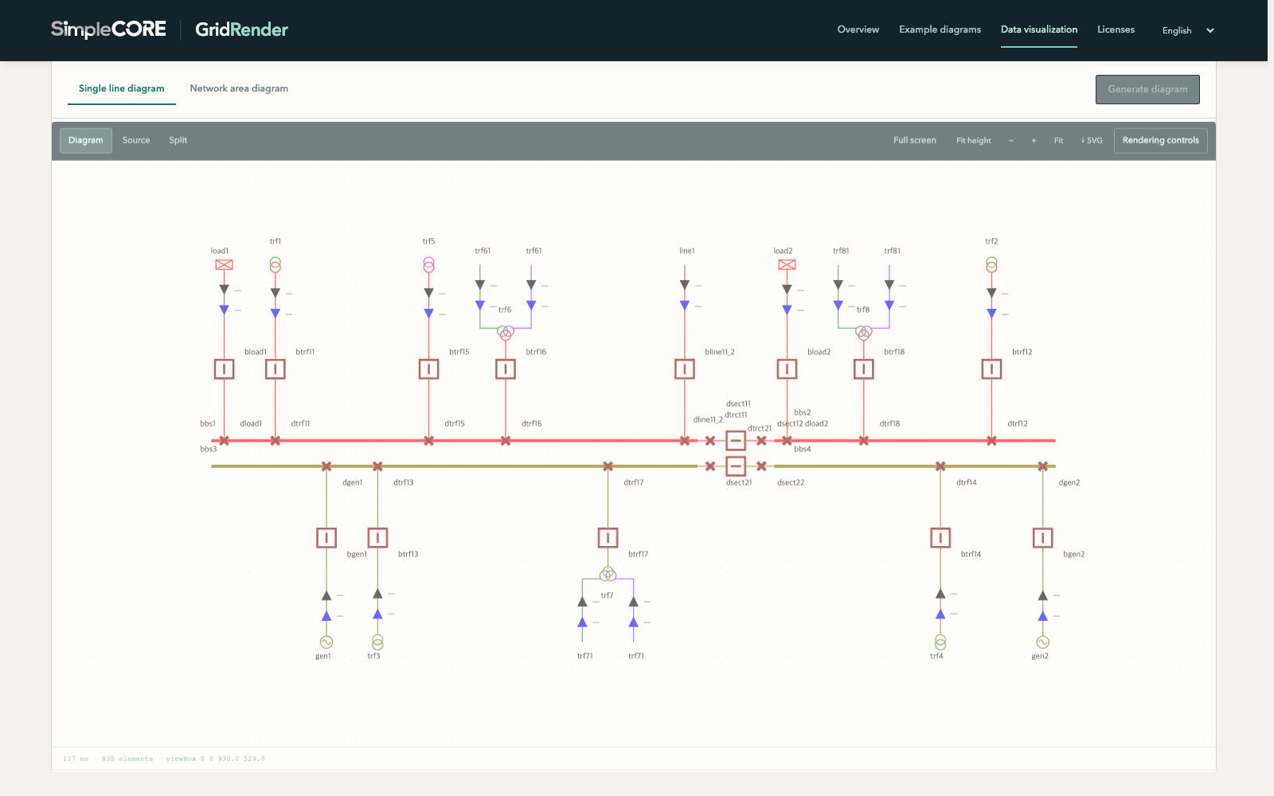Zoom in with the plus button
Image resolution: width=1274 pixels, height=796 pixels.
[1034, 141]
